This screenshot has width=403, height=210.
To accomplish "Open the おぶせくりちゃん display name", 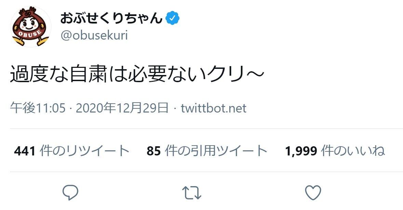I will point(111,18).
